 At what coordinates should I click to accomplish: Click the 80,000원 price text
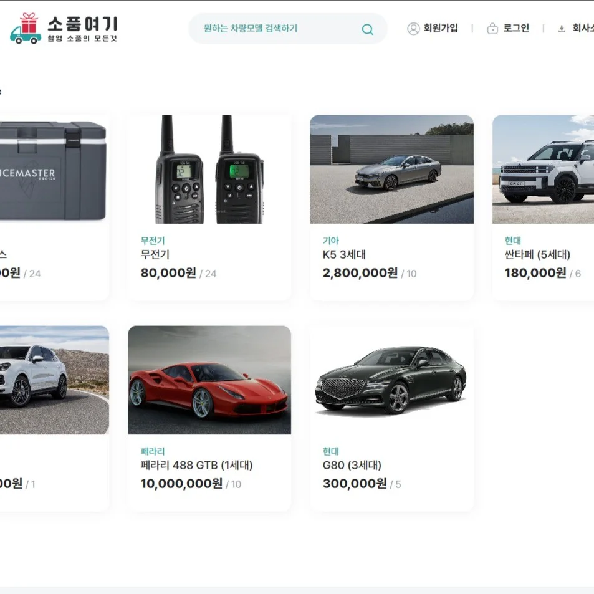[168, 273]
